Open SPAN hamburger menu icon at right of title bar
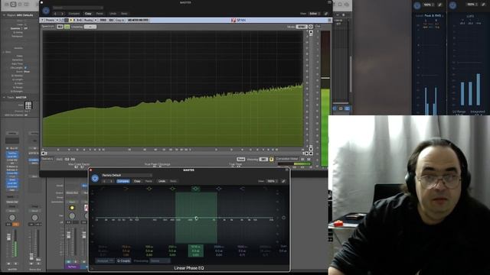Image resolution: width=490 pixels, height=275 pixels. 329,20
